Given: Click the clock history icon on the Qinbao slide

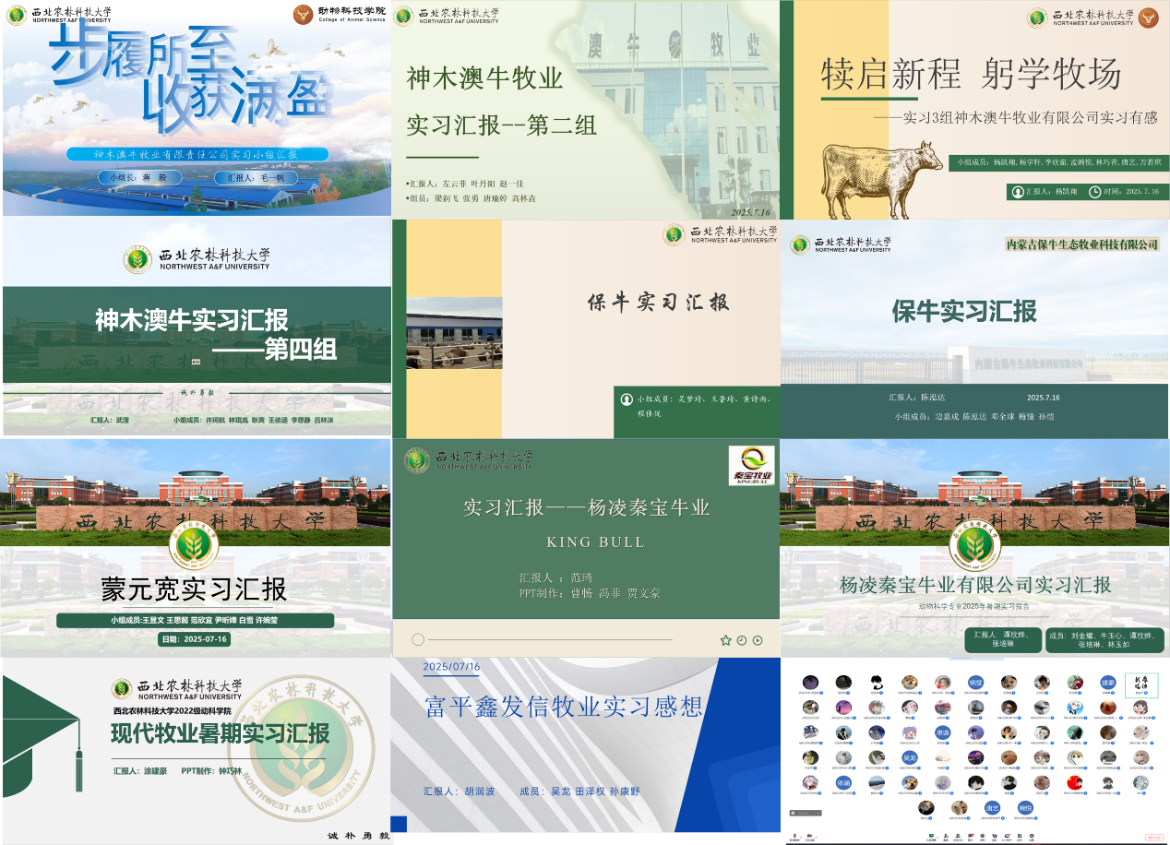Looking at the screenshot, I should [742, 640].
